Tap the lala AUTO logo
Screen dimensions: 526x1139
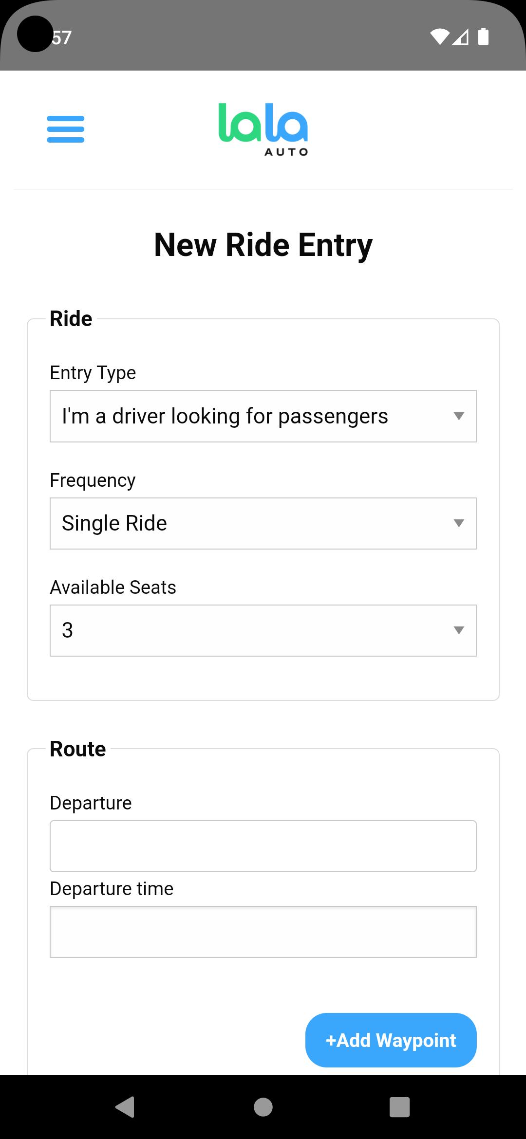tap(263, 129)
